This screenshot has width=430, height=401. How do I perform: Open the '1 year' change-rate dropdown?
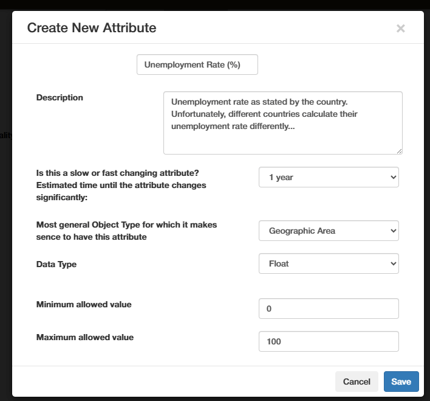(x=329, y=178)
